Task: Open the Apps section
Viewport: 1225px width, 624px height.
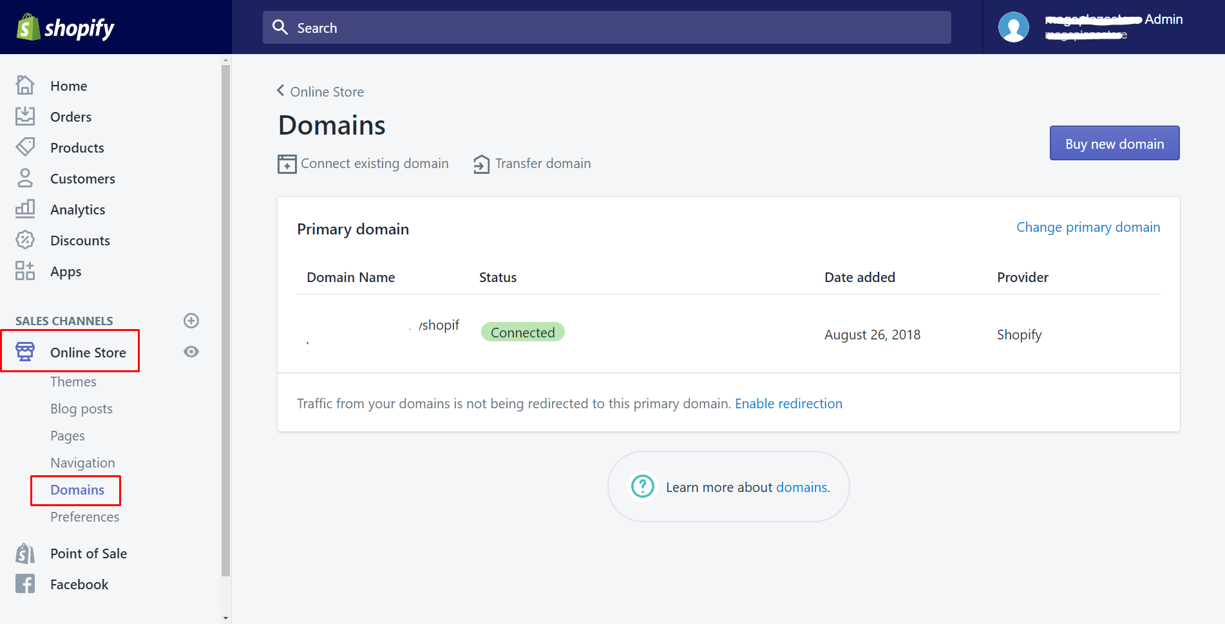Action: tap(65, 271)
